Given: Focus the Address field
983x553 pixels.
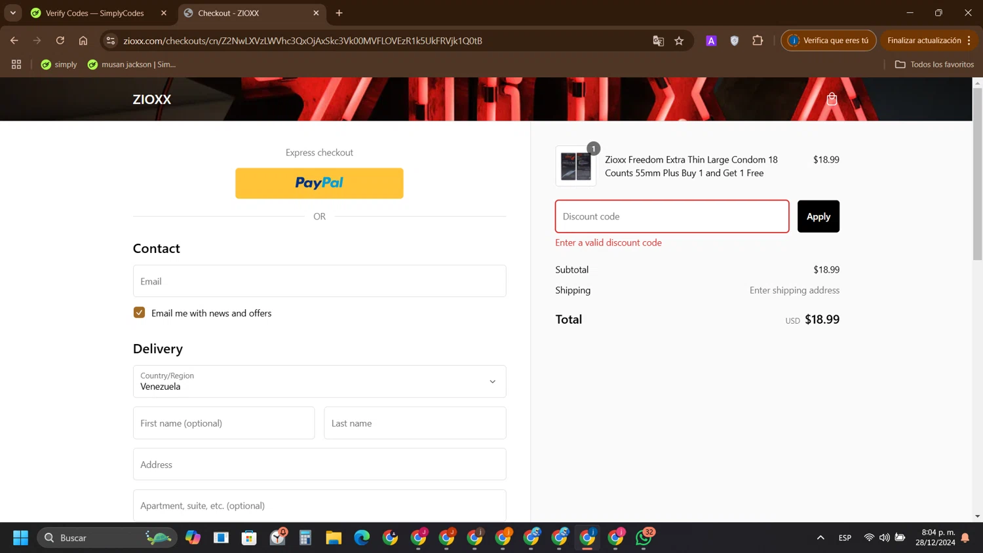Looking at the screenshot, I should [319, 465].
